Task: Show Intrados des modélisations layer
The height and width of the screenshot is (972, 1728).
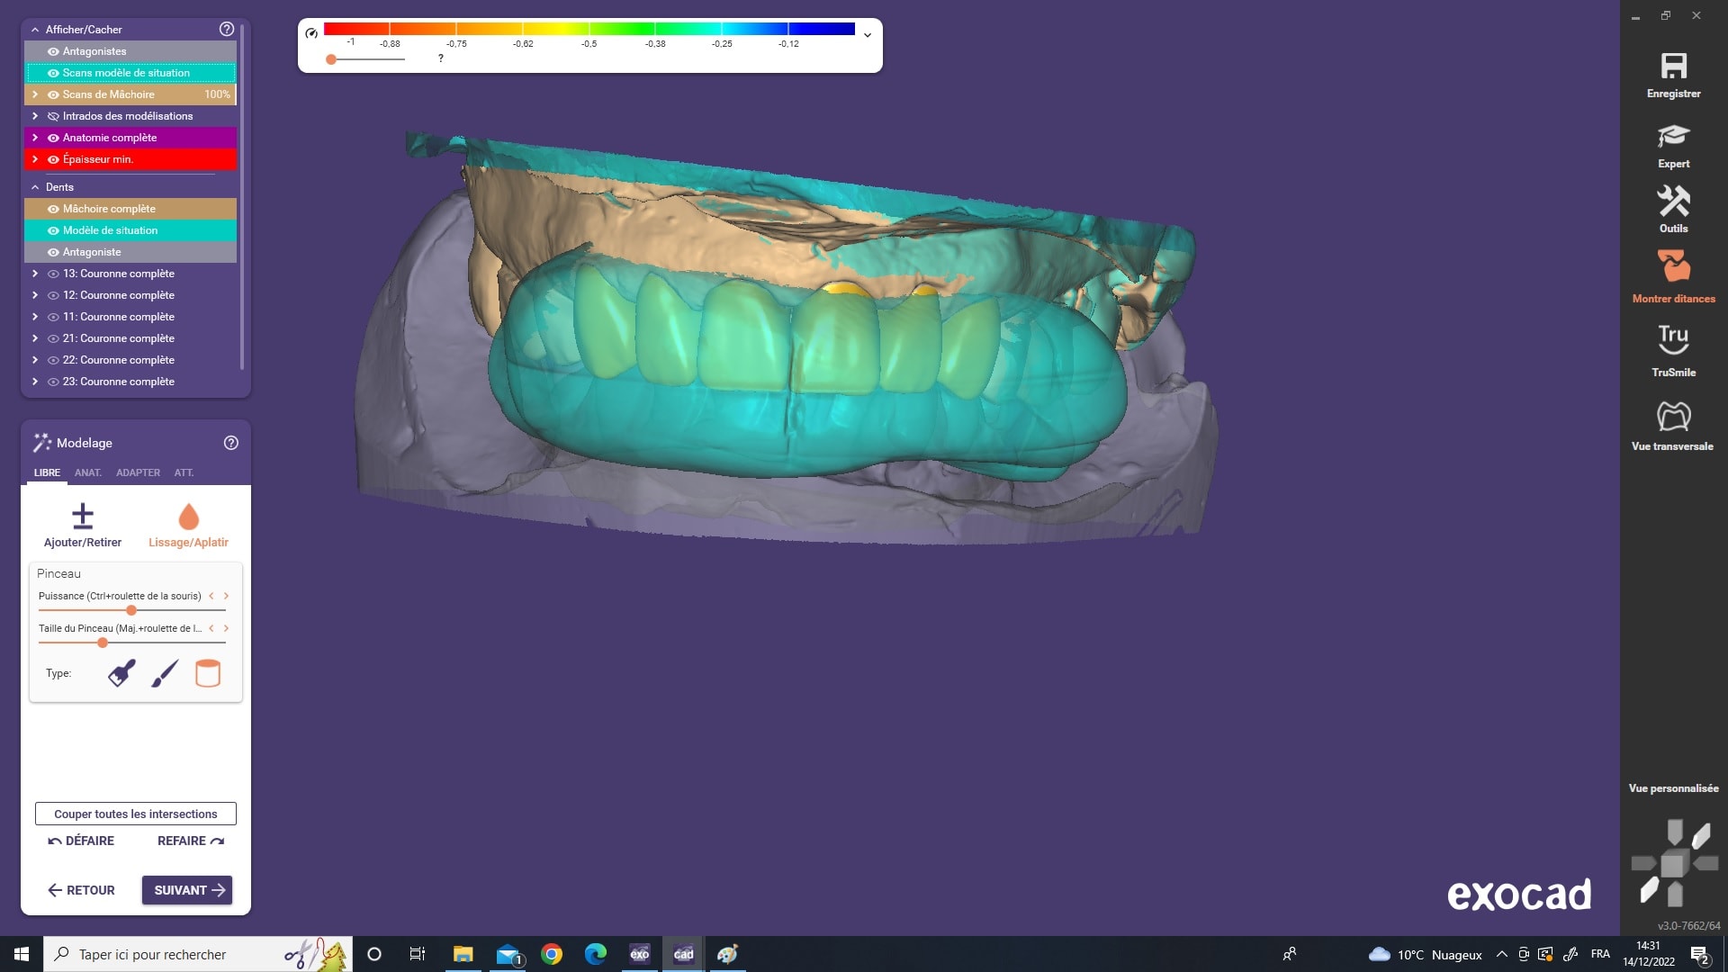Action: point(53,116)
